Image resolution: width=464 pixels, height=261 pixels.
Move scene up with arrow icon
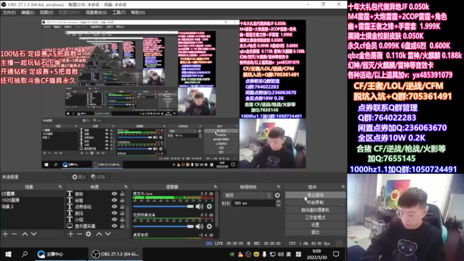[x=25, y=234]
